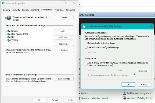155x103 pixels.
Task: Check Bypass proxy server for local addresses
Action: (x=89, y=75)
